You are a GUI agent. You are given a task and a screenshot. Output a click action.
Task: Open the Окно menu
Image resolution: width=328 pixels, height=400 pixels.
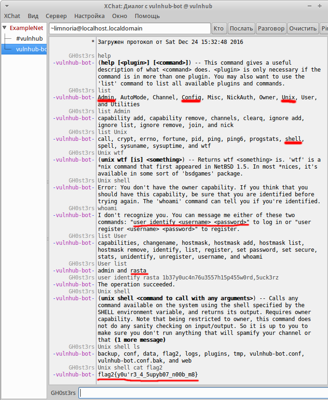pos(119,16)
